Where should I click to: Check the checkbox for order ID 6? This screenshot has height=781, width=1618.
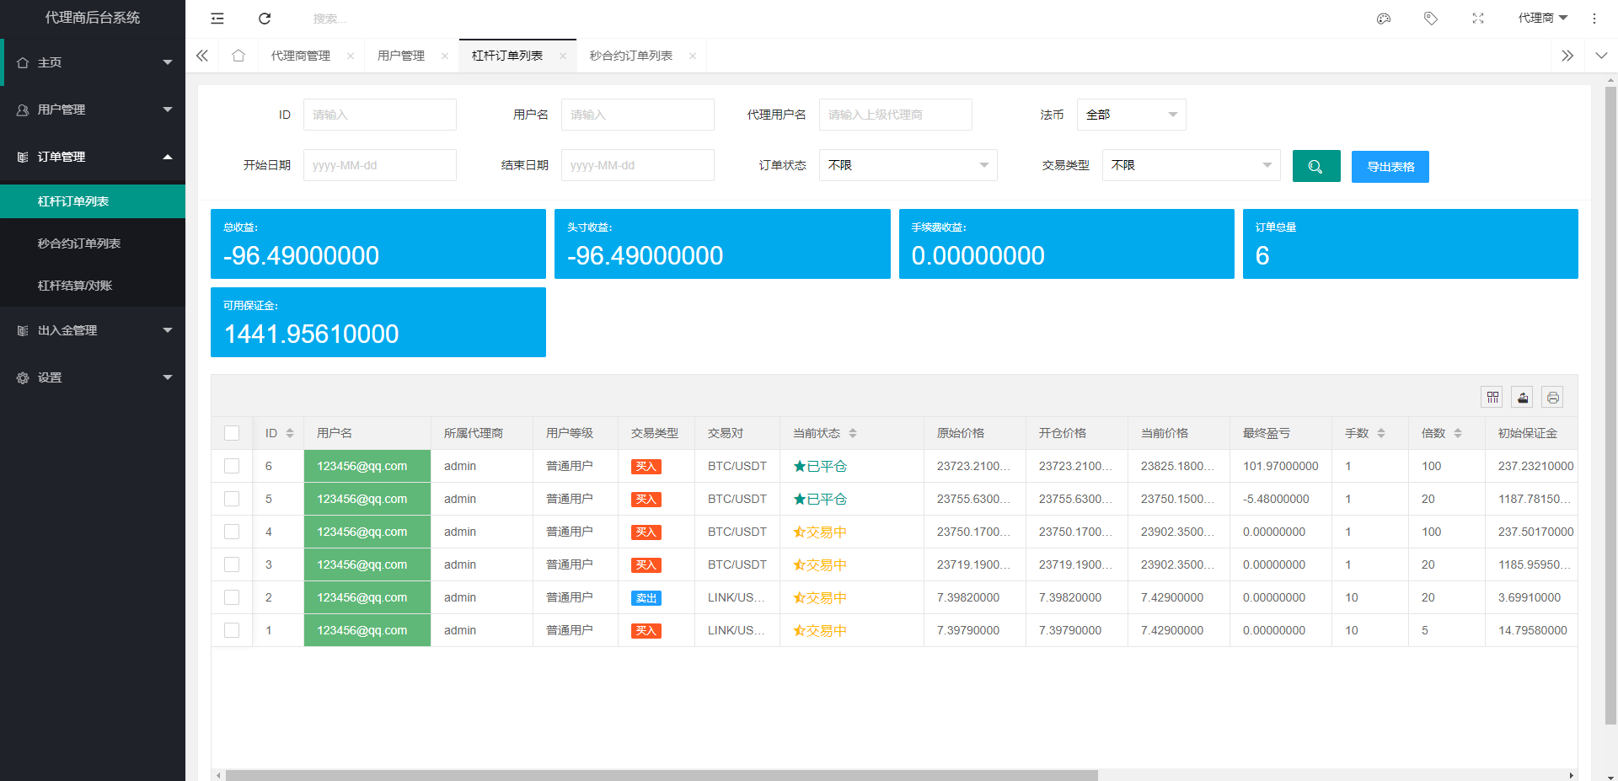click(x=232, y=466)
